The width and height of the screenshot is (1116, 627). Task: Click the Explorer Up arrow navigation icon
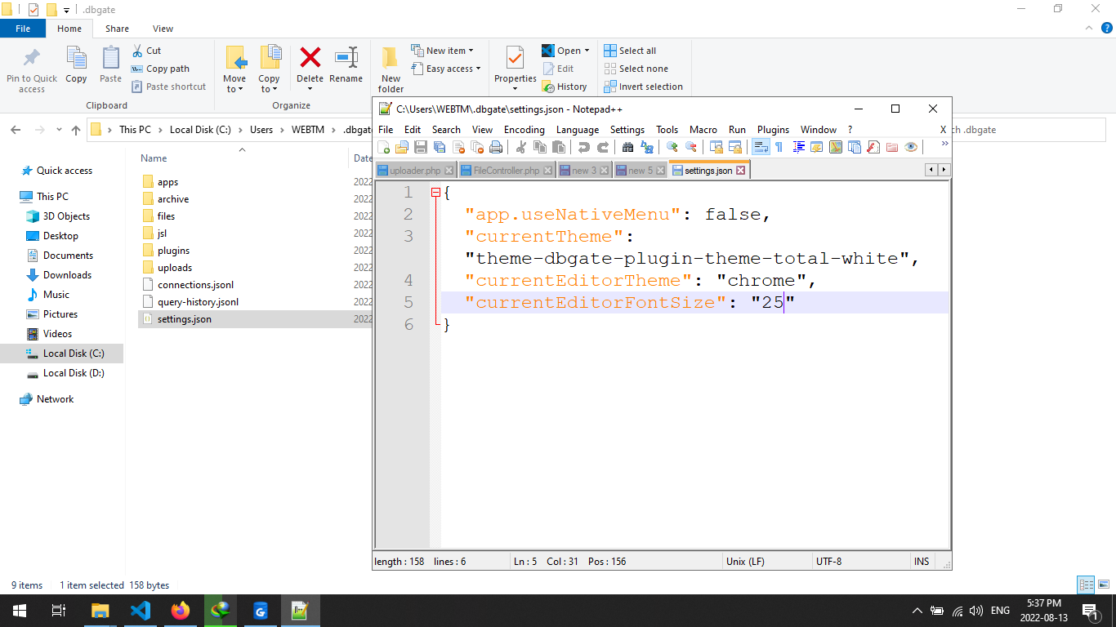coord(76,130)
